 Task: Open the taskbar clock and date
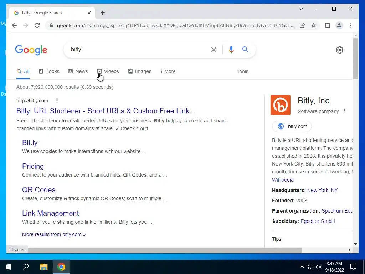(334, 267)
